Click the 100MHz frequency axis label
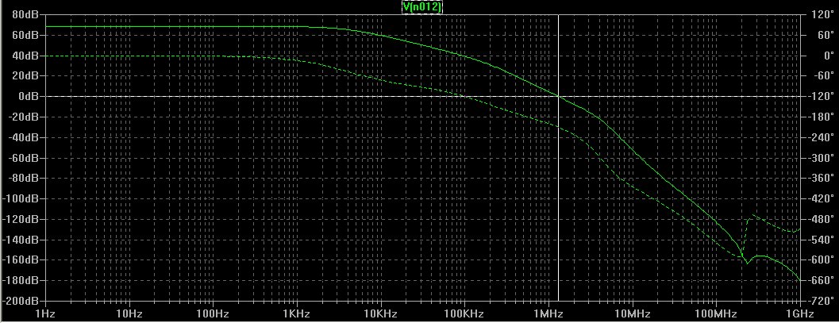This screenshot has height=323, width=839. tap(715, 313)
